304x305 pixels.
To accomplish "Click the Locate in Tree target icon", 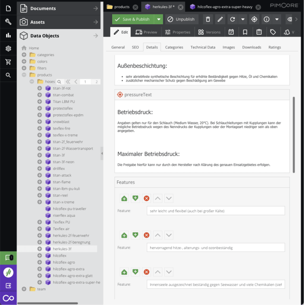I will [x=254, y=19].
